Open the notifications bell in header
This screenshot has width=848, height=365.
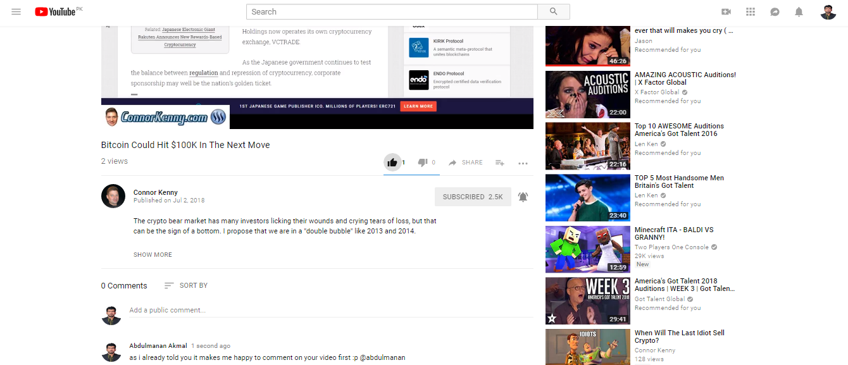tap(799, 12)
